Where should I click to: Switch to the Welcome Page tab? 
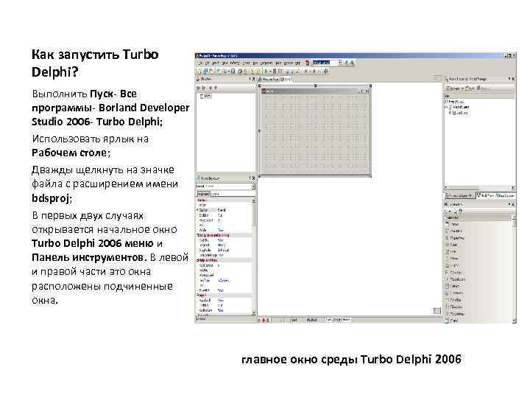(x=269, y=79)
